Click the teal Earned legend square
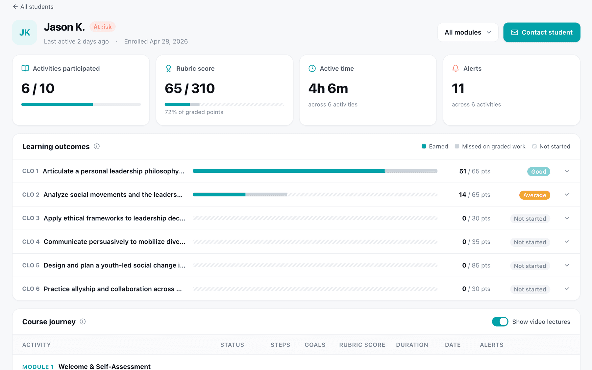Screen dimensions: 592x370 click(x=424, y=146)
